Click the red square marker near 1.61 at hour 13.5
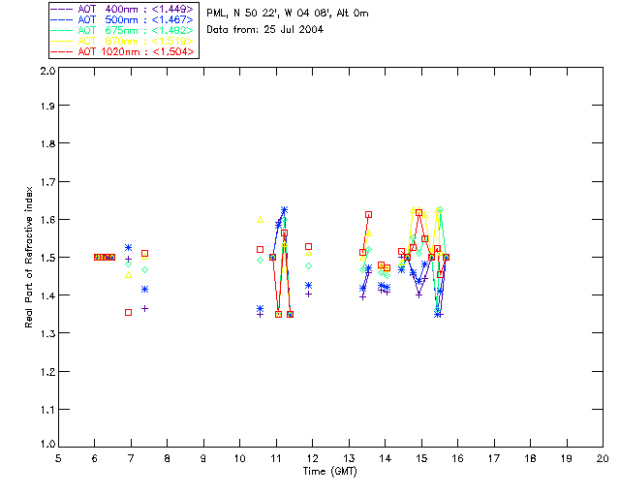620x496 pixels. [x=368, y=215]
